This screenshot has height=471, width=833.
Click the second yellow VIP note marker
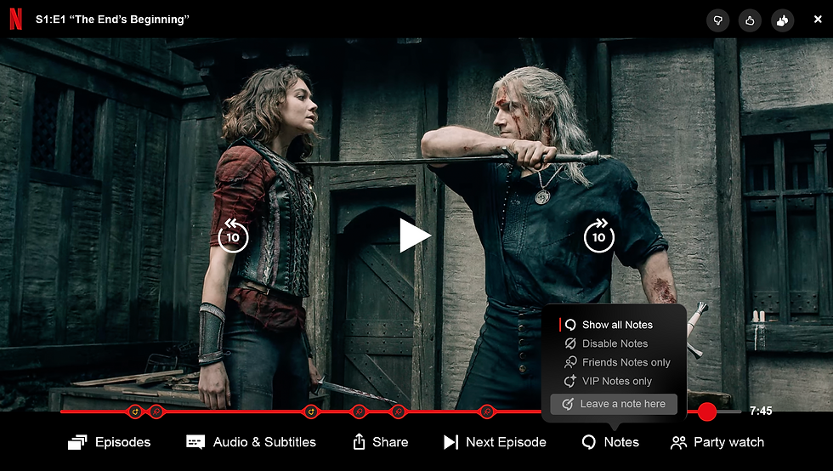311,411
